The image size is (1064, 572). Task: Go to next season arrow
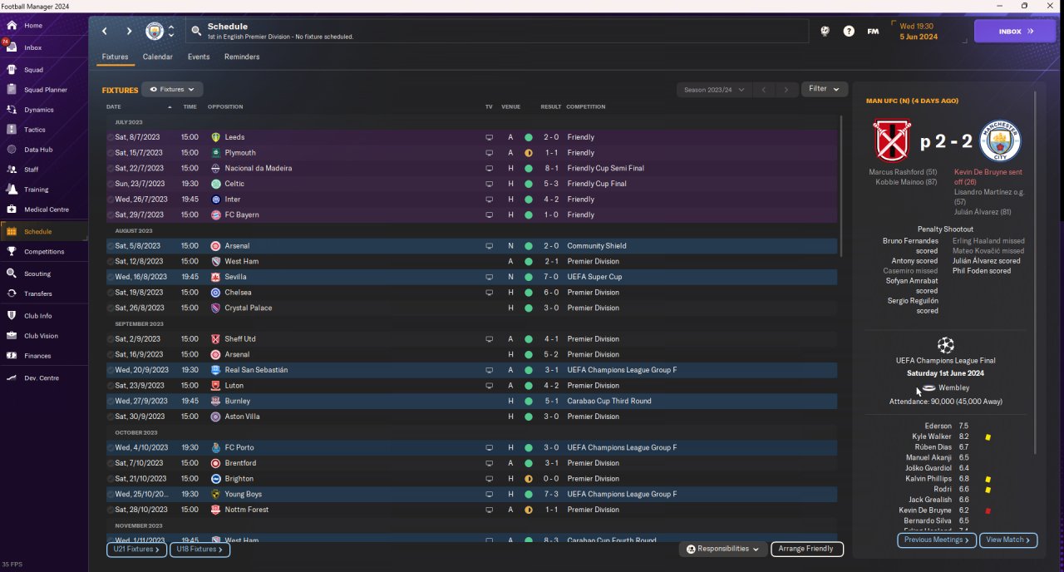pos(786,89)
